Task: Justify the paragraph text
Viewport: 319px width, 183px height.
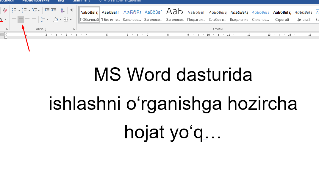Action: coord(34,20)
